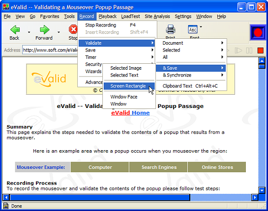Screen dimensions: 268x211
Task: Open the Forward history dropdown arrow
Action: click(59, 32)
